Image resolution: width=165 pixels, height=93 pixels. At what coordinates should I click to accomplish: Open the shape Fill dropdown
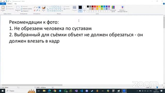tap(67, 9)
